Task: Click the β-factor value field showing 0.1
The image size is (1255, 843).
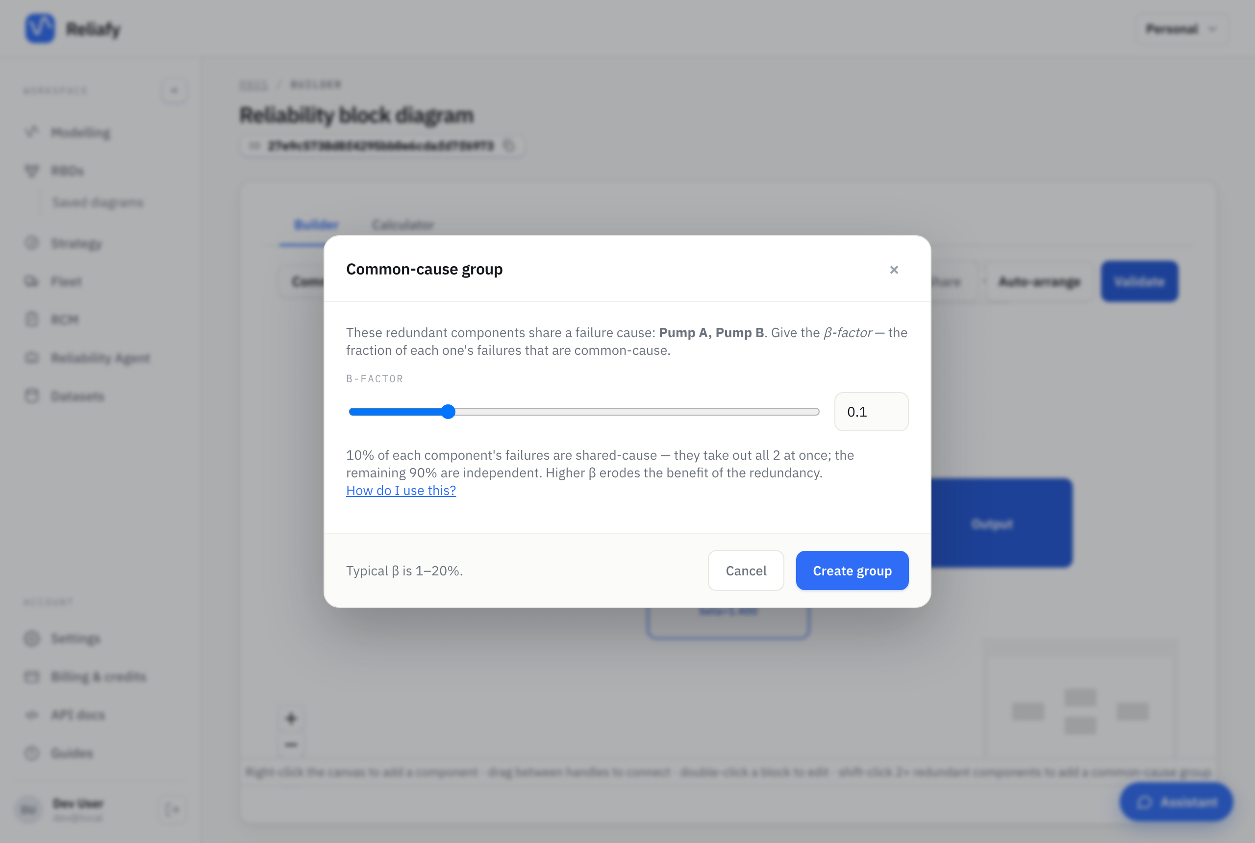Action: pyautogui.click(x=871, y=412)
